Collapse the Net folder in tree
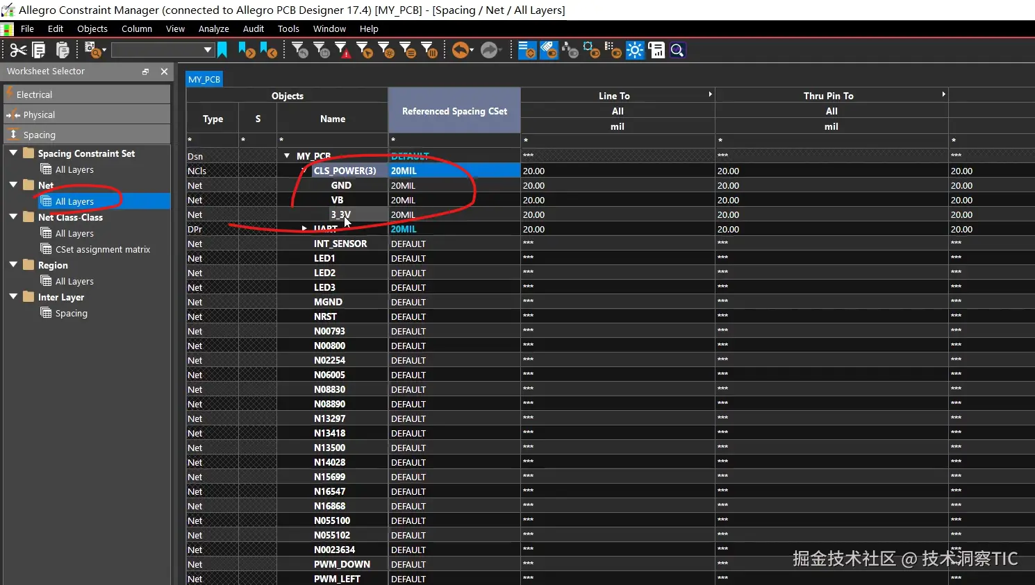Image resolution: width=1035 pixels, height=585 pixels. (x=13, y=185)
